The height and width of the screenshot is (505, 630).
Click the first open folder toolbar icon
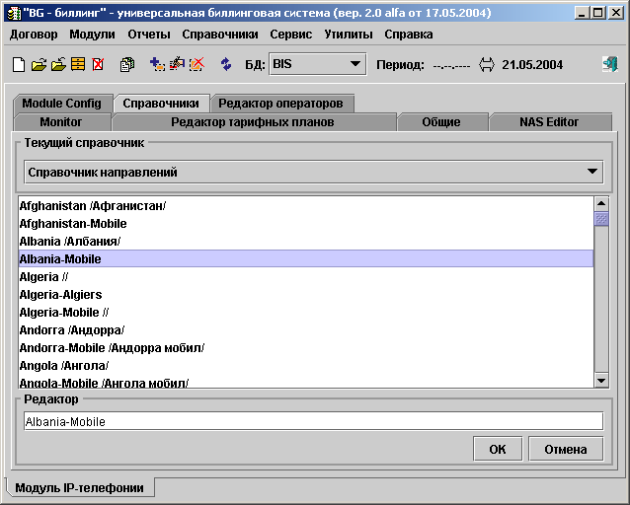pyautogui.click(x=39, y=65)
